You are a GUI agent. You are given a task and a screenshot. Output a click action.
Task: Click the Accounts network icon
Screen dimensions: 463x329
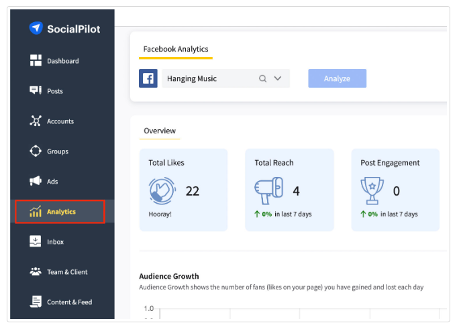coord(36,121)
